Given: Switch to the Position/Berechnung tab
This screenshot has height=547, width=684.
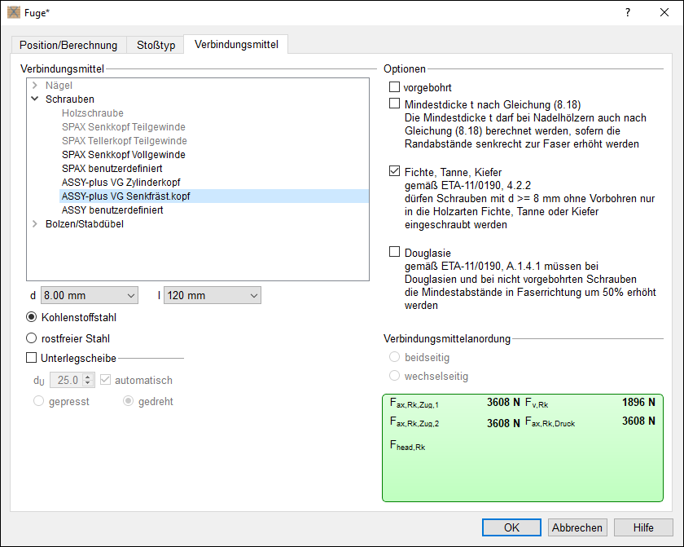Looking at the screenshot, I should [x=68, y=45].
